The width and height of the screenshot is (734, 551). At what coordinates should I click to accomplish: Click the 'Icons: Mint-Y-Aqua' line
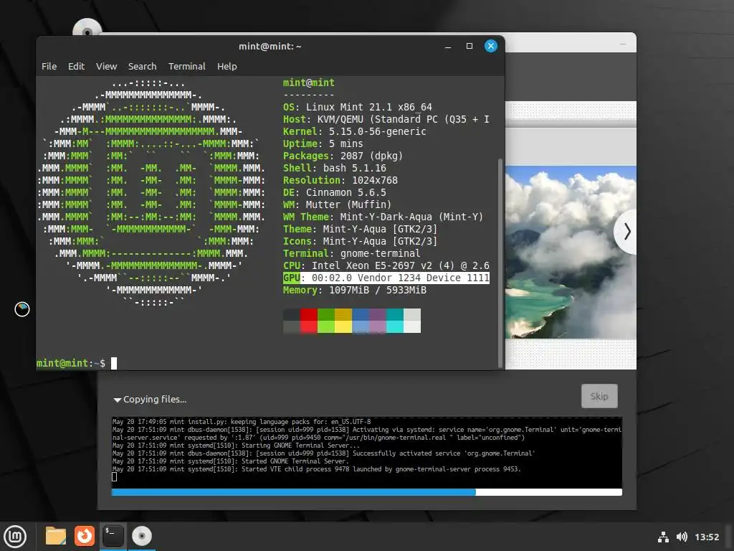[360, 241]
